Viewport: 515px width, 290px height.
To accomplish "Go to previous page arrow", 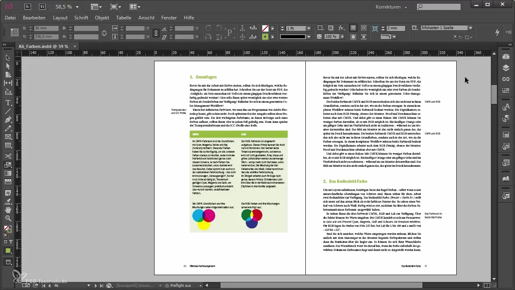I will coord(49,286).
